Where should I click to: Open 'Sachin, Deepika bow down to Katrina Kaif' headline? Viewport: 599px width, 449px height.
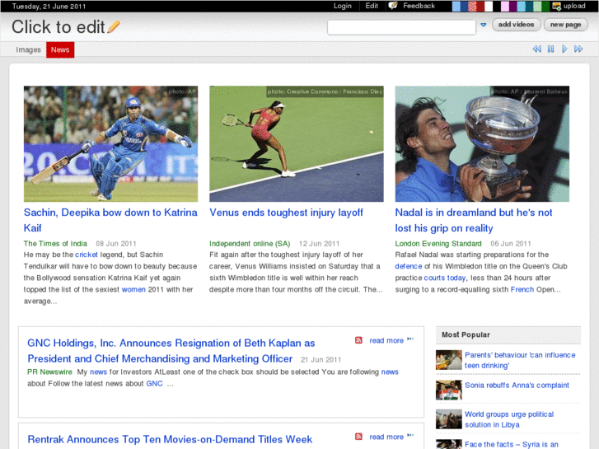110,220
